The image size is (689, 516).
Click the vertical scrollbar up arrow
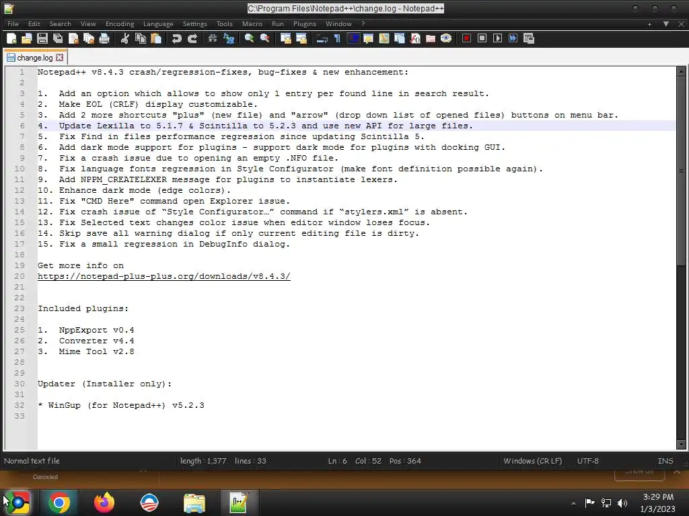(681, 71)
